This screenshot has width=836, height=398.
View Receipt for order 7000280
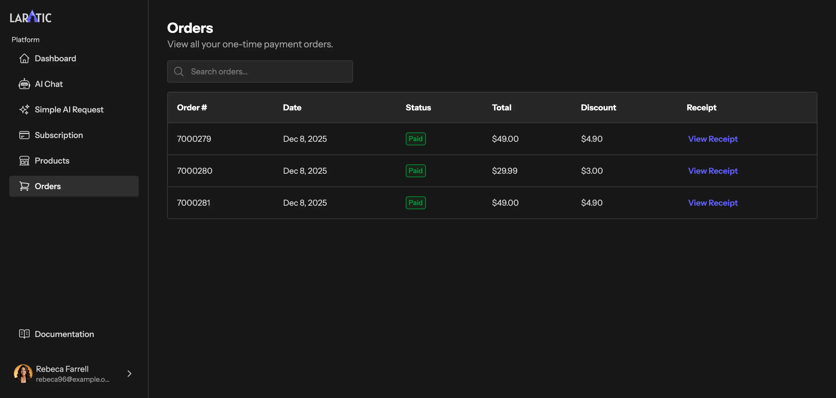point(713,171)
